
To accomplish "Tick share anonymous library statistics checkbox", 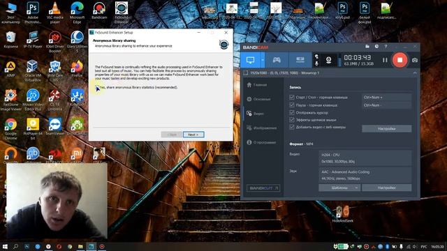I will pos(97,87).
